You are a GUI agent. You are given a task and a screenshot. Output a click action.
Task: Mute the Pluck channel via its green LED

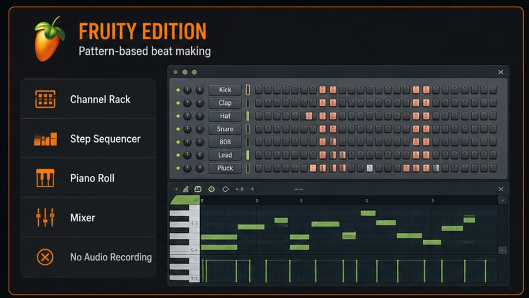point(178,168)
